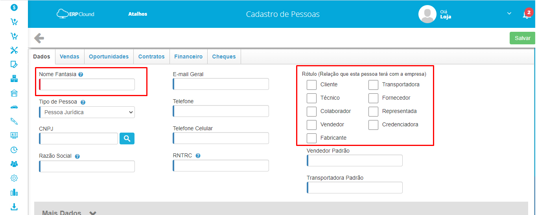The image size is (536, 215).
Task: Click the green Salvar button
Action: (x=522, y=38)
